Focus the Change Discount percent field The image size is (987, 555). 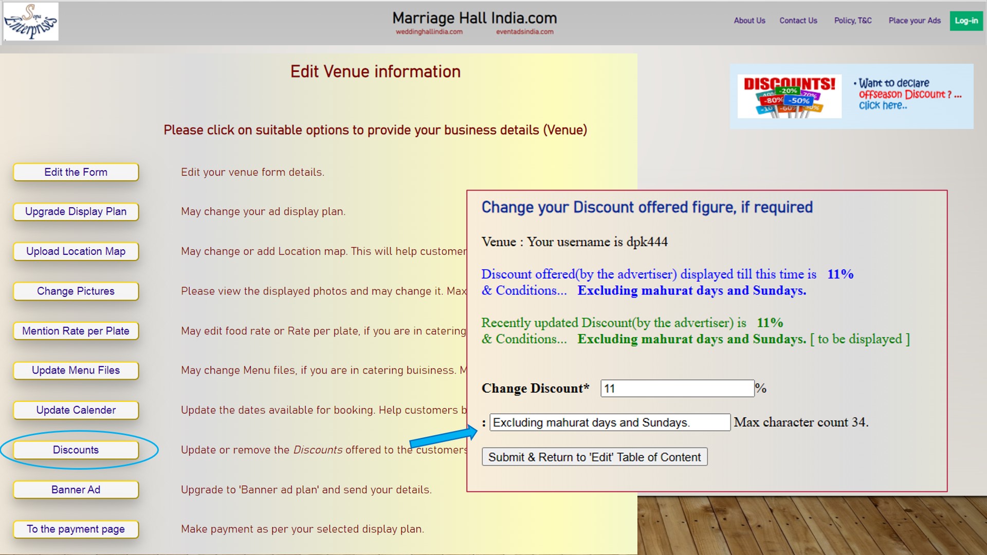[x=677, y=388]
